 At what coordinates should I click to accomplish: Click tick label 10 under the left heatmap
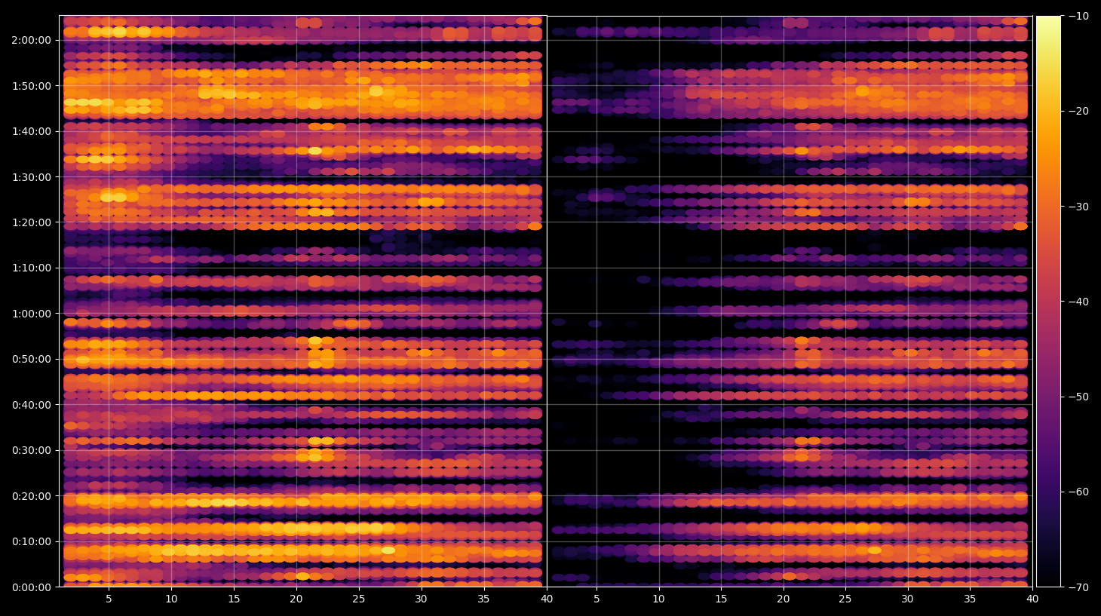tap(171, 599)
